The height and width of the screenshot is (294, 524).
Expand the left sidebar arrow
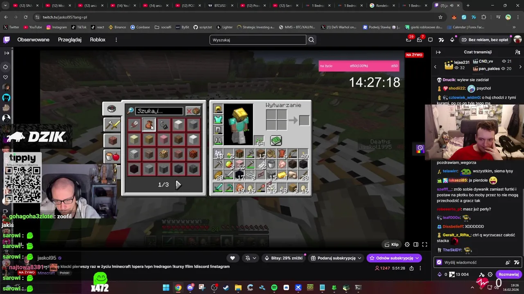pos(7,53)
